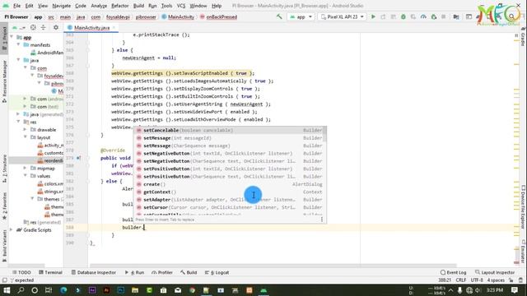Open the MainActivity.java editor tab
The height and width of the screenshot is (296, 527).
[91, 27]
